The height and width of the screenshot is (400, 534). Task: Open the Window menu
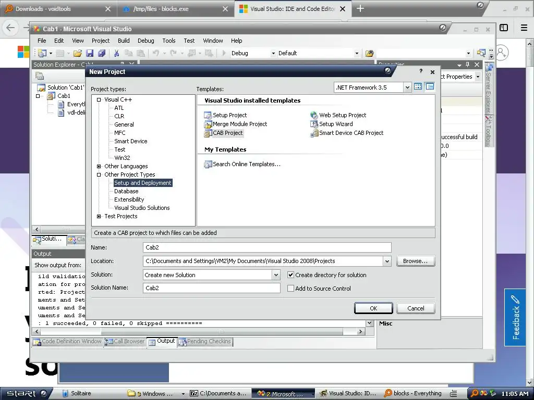213,41
